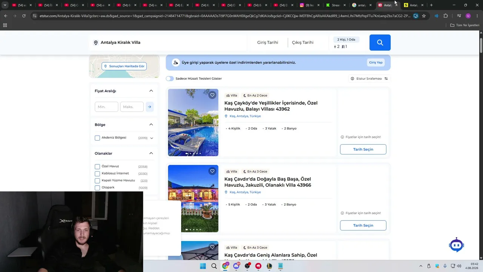Expand the Akdeniz Bölgesi sub-regions
The image size is (483, 272).
point(152,138)
